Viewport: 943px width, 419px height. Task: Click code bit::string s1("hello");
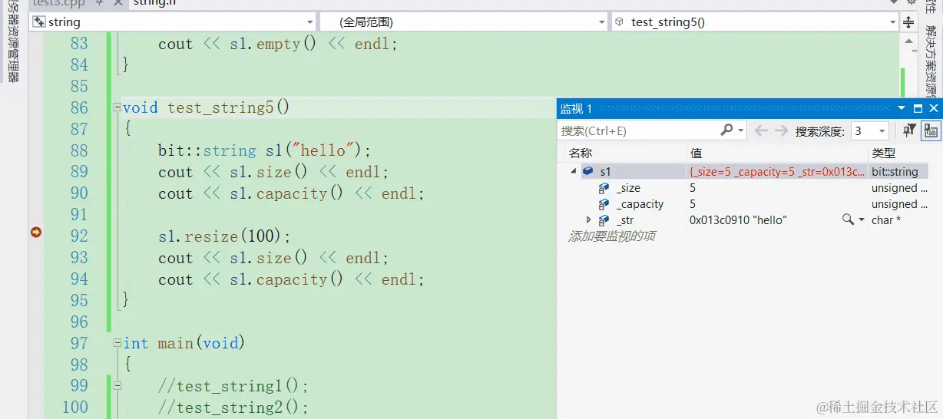tap(264, 150)
